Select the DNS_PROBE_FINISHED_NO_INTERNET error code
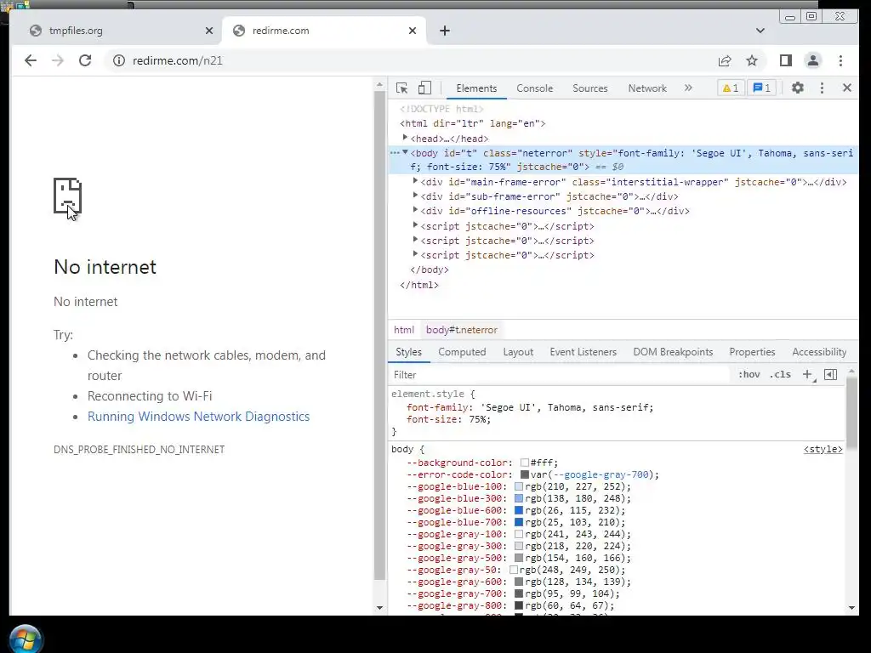Screen dimensions: 871x653 coord(139,450)
